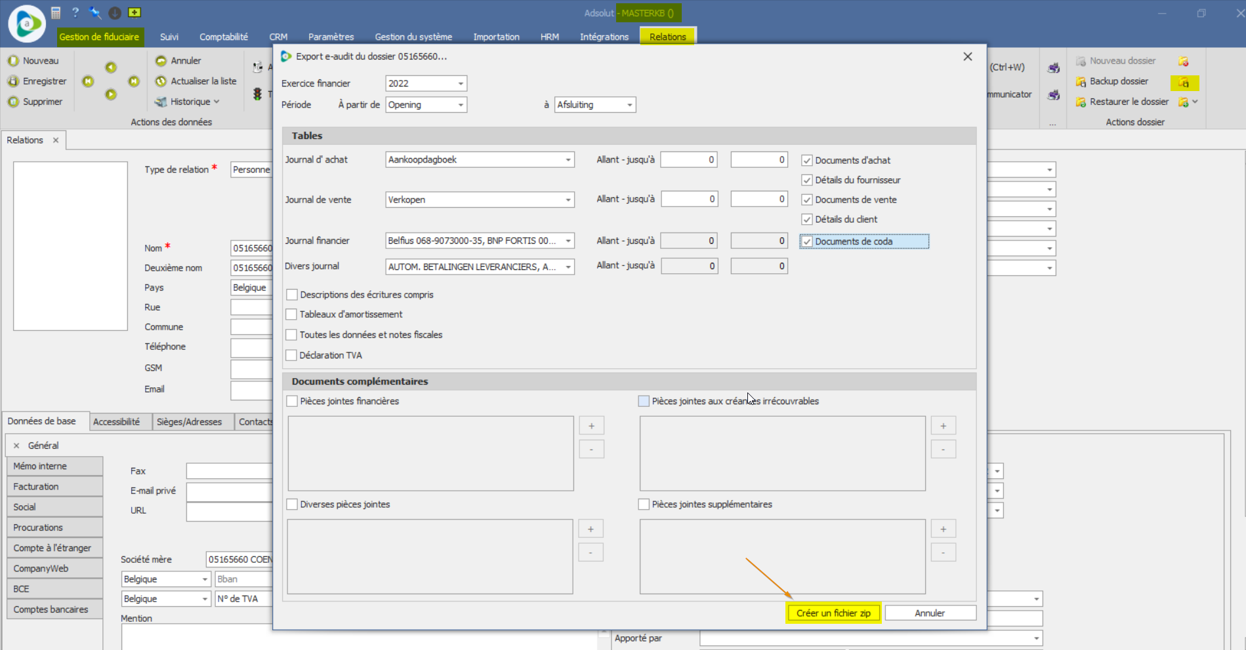Image resolution: width=1246 pixels, height=650 pixels.
Task: Select the Facturation side tab
Action: [x=54, y=487]
